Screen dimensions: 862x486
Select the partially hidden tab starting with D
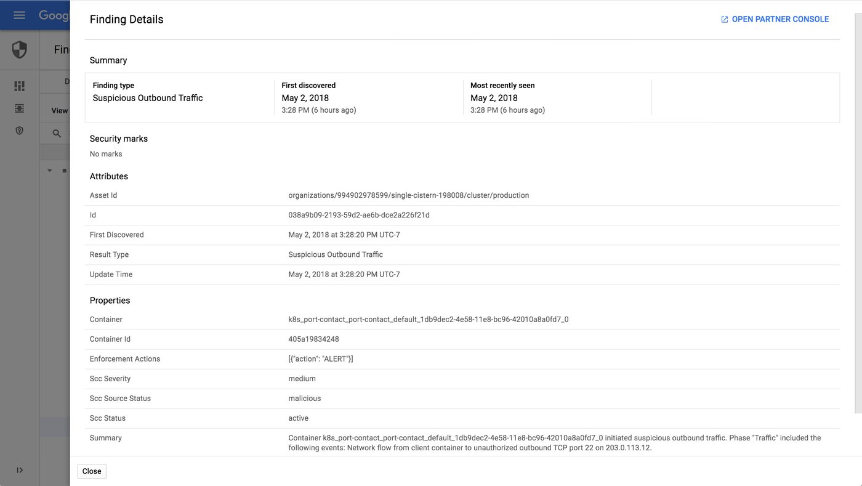pos(67,81)
